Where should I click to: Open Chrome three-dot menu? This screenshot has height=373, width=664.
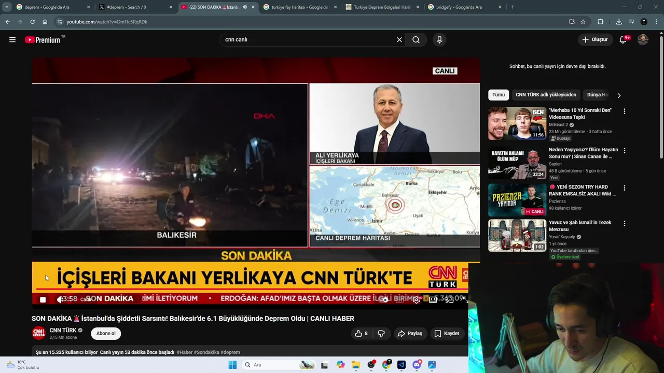tap(656, 22)
